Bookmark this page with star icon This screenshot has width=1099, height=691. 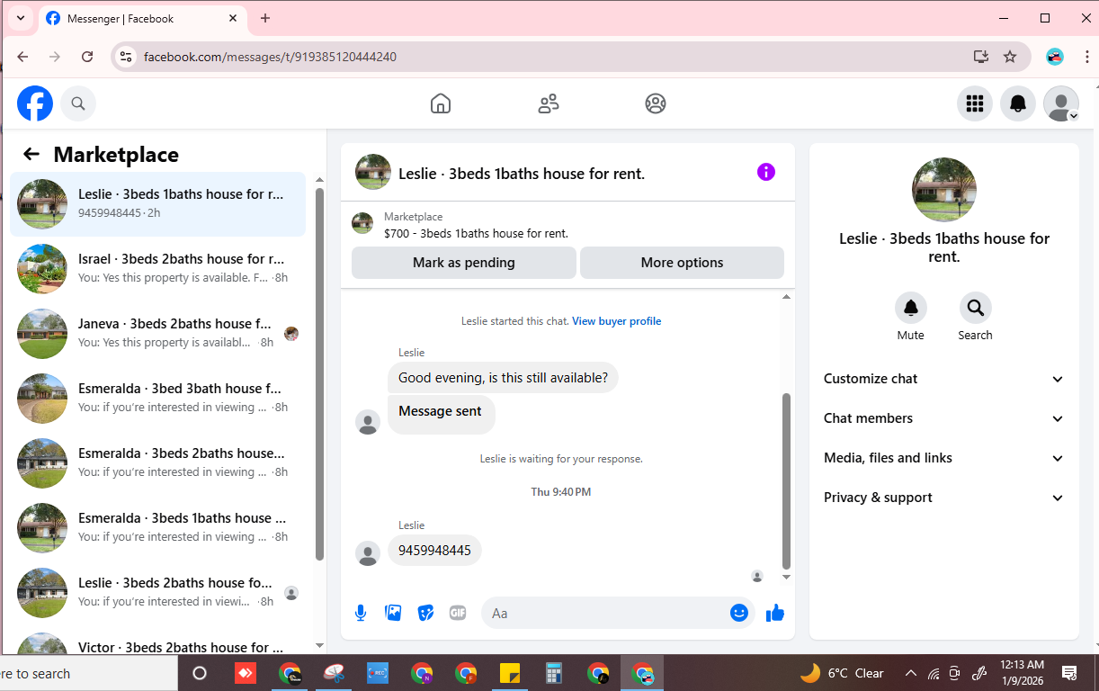point(1010,57)
